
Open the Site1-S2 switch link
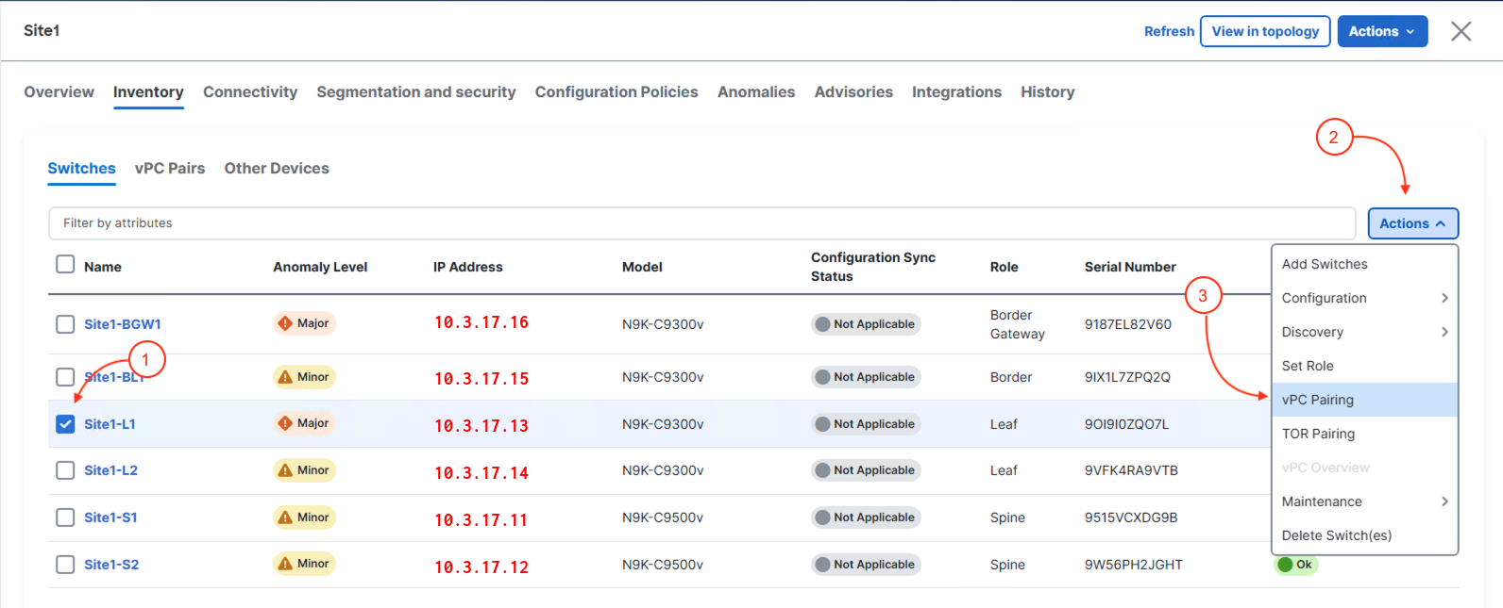111,565
